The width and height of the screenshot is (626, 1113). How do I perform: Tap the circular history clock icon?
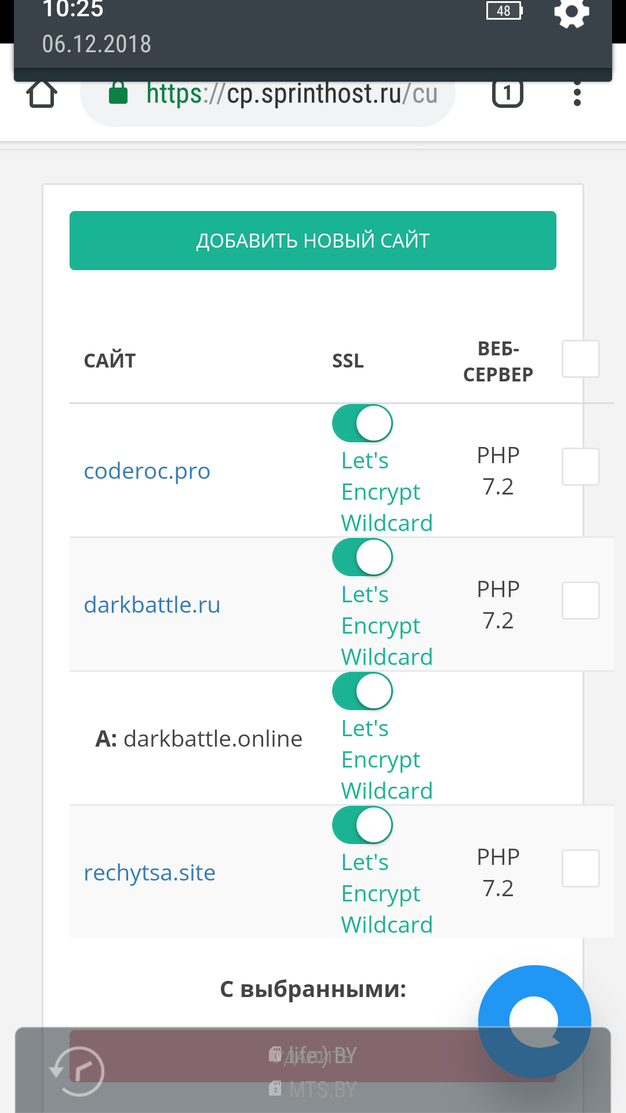tap(78, 1071)
